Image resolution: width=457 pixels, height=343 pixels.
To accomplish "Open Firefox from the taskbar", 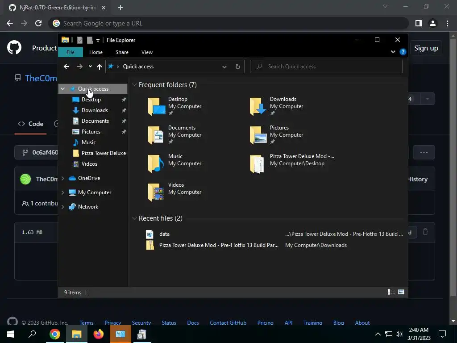I will coord(99,334).
